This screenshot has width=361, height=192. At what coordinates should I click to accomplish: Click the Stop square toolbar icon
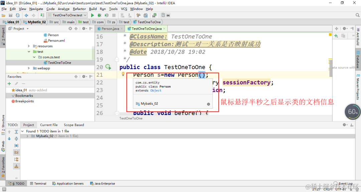tap(114, 15)
